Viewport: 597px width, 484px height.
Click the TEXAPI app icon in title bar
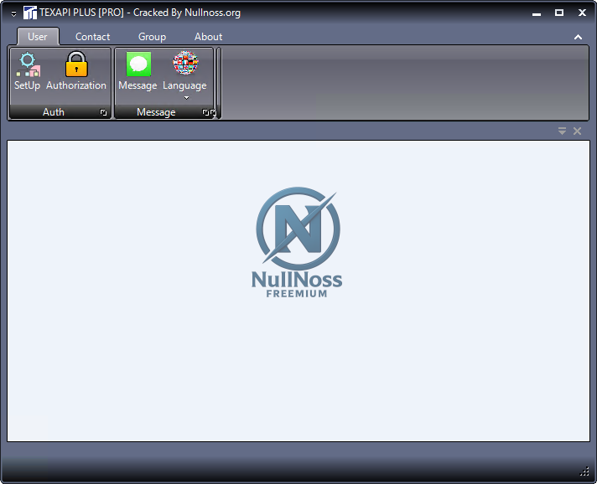[x=29, y=13]
